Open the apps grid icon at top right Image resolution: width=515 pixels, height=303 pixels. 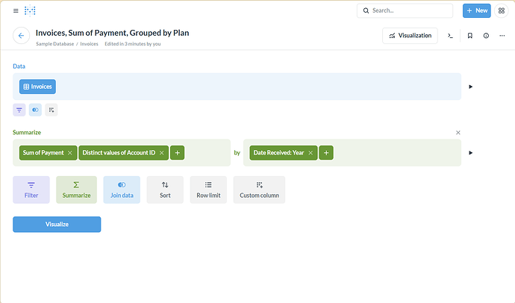502,10
